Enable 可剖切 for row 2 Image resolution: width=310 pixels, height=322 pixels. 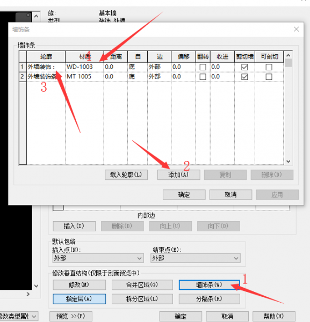tap(269, 77)
